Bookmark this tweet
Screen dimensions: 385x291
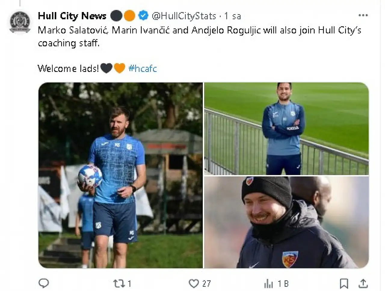[x=344, y=283]
